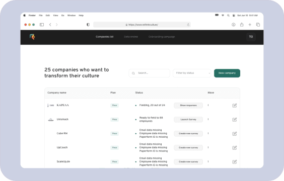Click Launch Survey for Unismack
Image resolution: width=284 pixels, height=181 pixels.
tap(188, 120)
